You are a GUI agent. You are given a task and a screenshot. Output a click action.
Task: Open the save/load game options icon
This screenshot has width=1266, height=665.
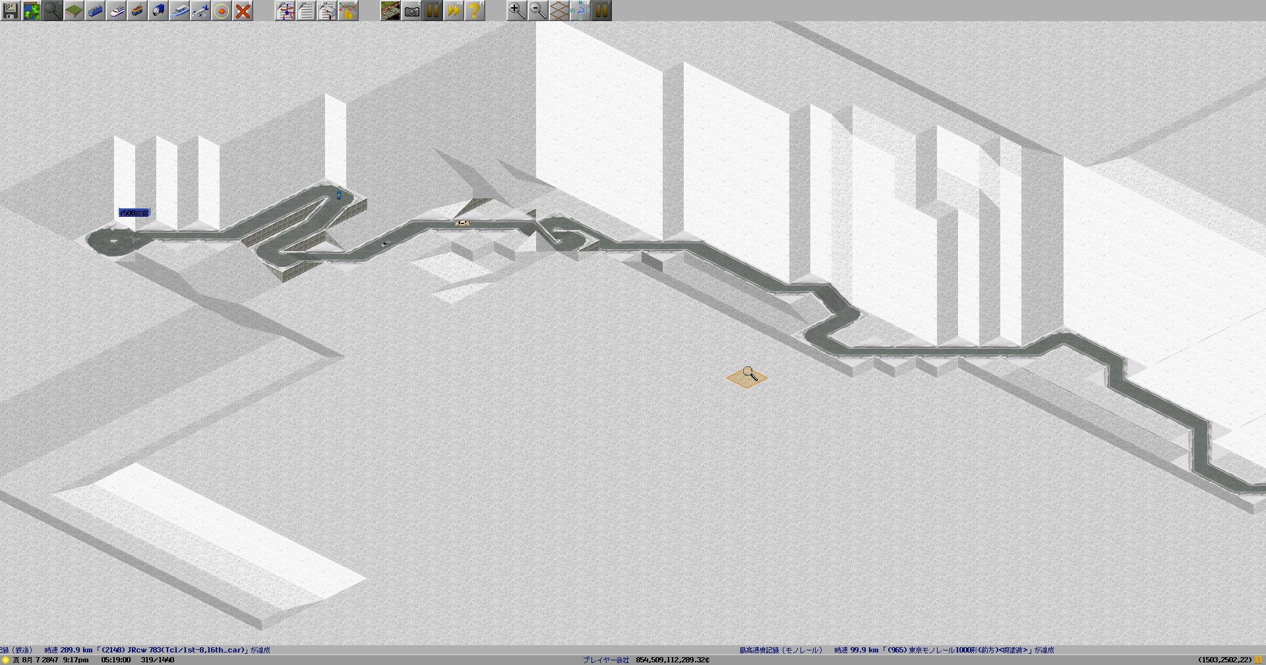coord(11,11)
